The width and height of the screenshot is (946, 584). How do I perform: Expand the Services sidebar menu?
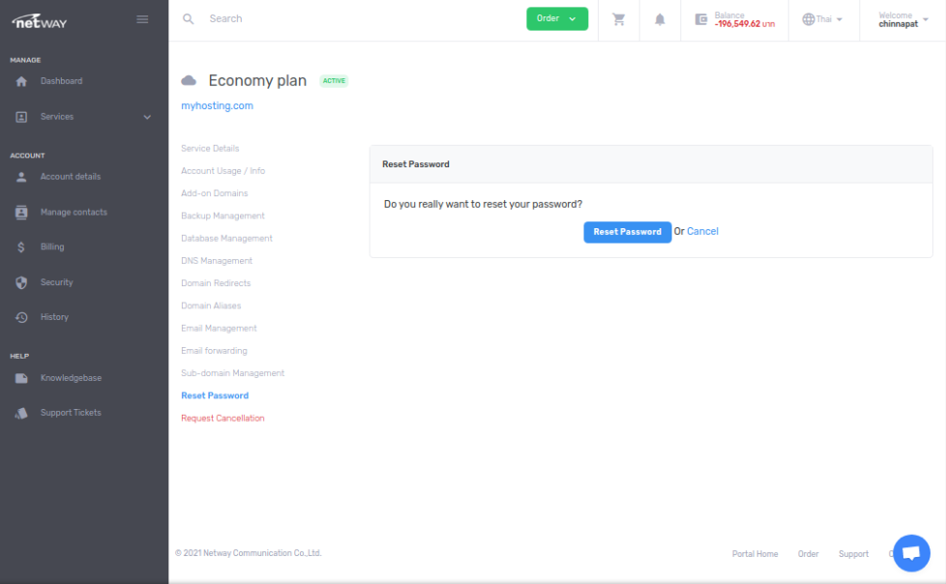(x=84, y=117)
